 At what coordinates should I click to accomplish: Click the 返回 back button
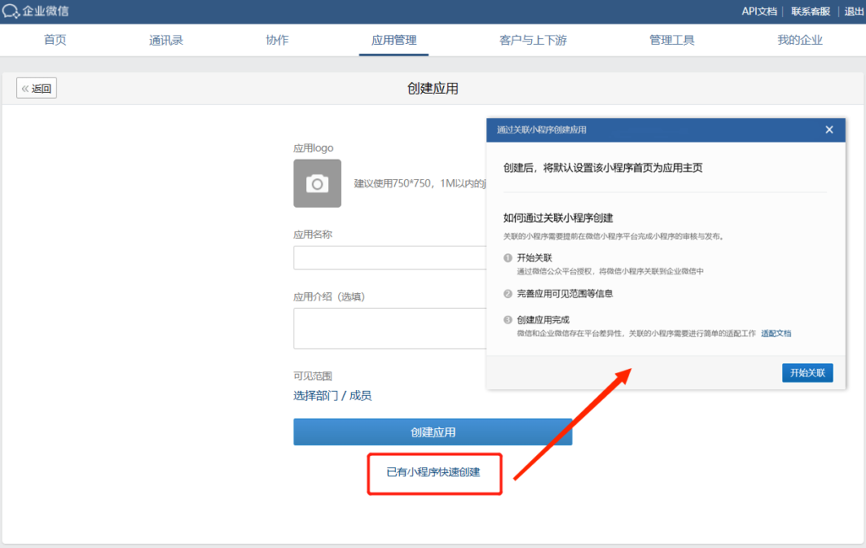36,88
